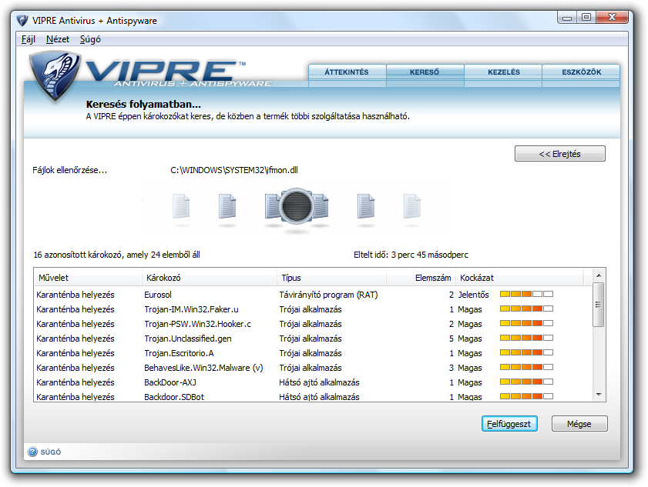Open the Nézet menu
Image resolution: width=648 pixels, height=487 pixels.
pyautogui.click(x=58, y=39)
